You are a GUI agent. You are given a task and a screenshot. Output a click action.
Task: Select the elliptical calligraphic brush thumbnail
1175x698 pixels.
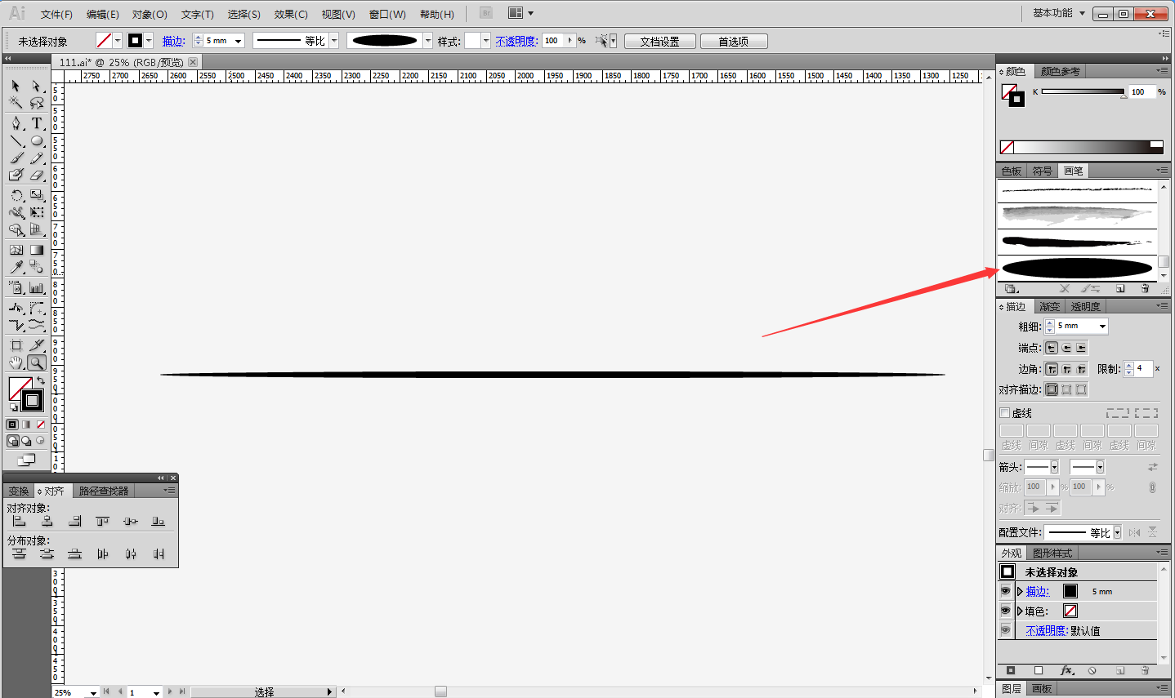pyautogui.click(x=1077, y=267)
